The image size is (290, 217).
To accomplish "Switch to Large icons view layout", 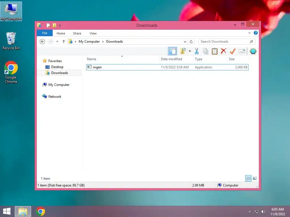I will [x=255, y=179].
